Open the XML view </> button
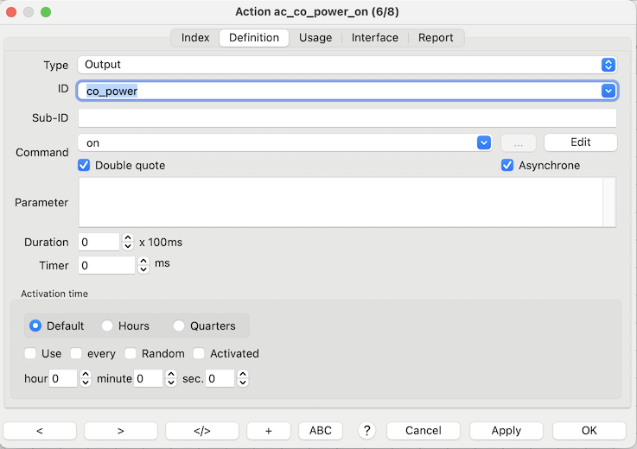Screen dimensions: 637x449 pos(201,431)
